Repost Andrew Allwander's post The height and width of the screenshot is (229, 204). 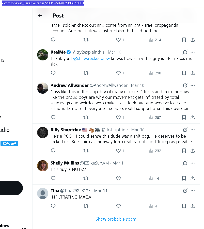pyautogui.click(x=86, y=118)
